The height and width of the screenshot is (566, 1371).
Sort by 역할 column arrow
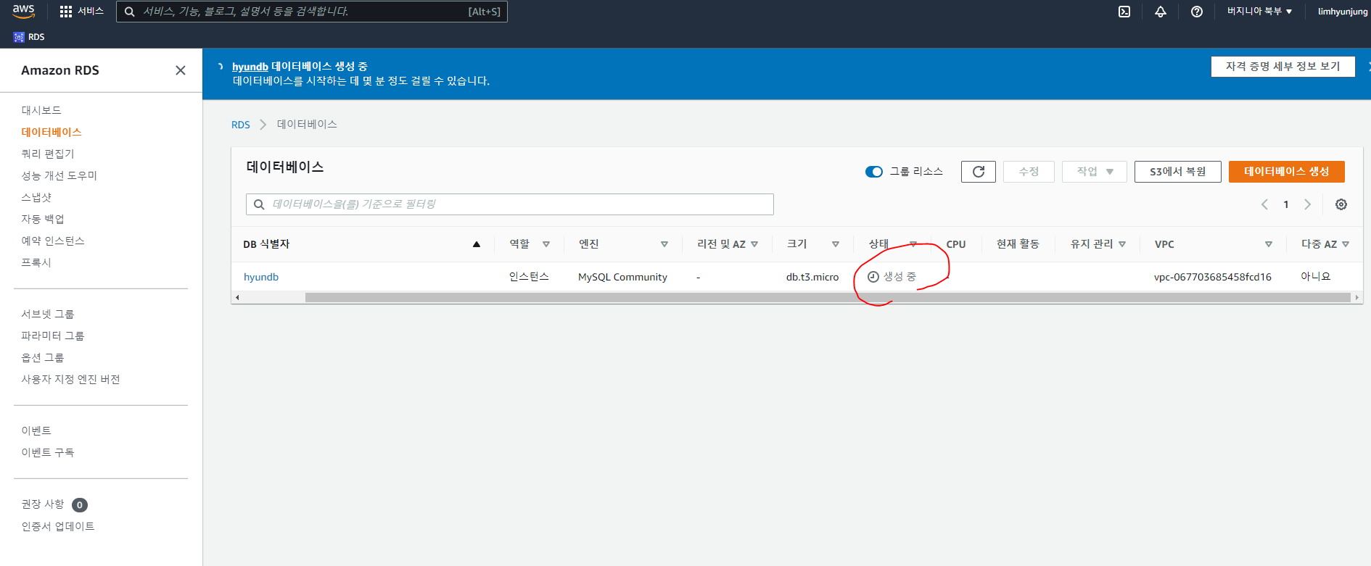coord(546,244)
